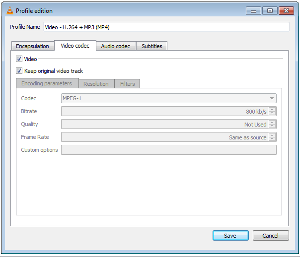Click the Custom options input field
The width and height of the screenshot is (300, 257).
tap(168, 150)
